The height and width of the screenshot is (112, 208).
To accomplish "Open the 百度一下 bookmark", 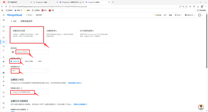I will click(18, 10).
